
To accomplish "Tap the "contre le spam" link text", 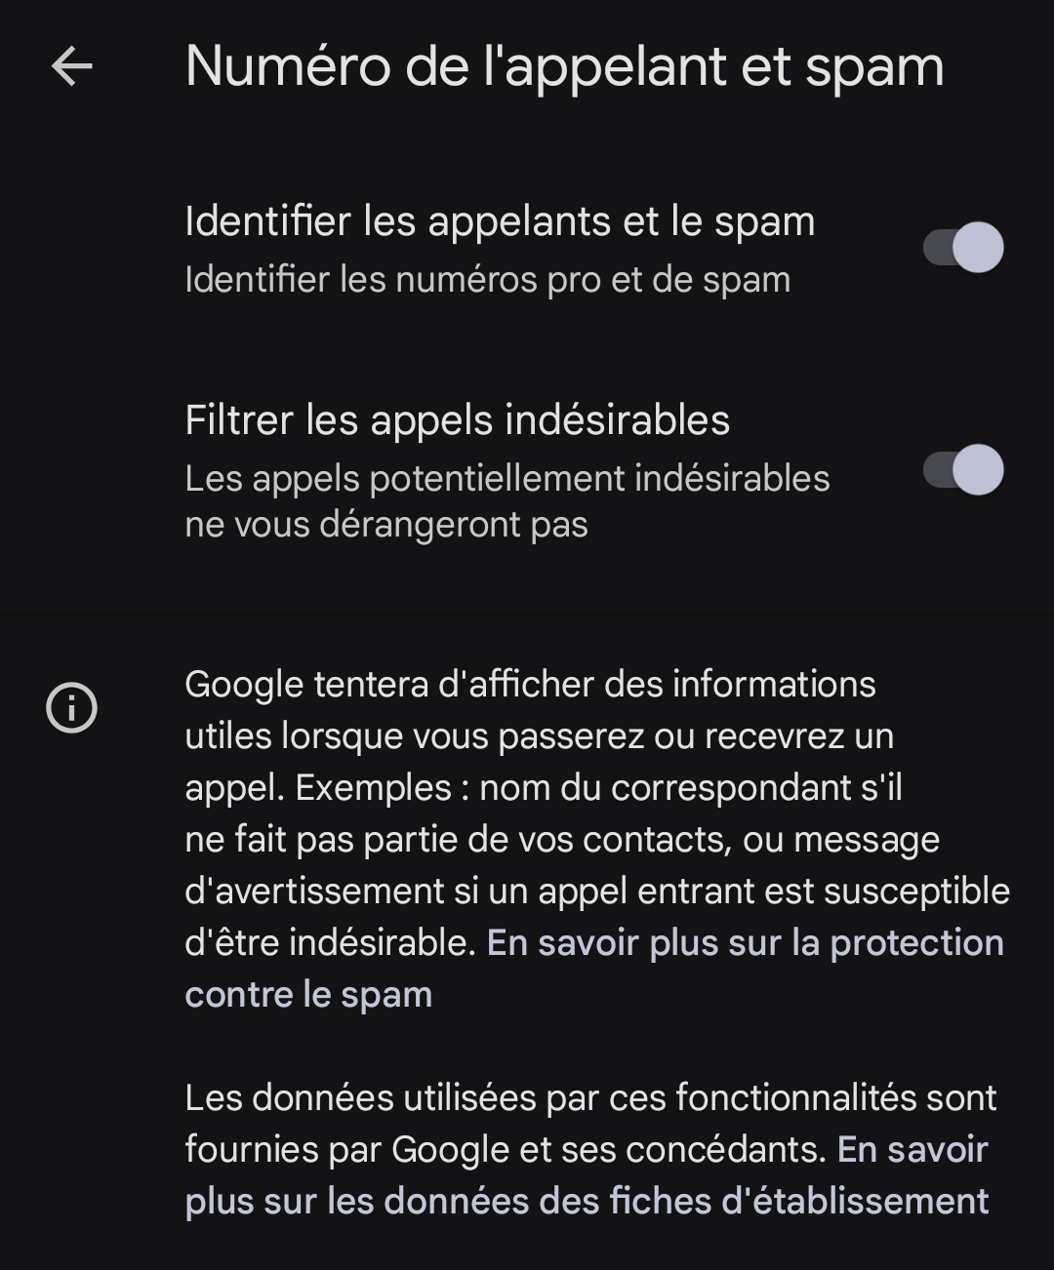I will tap(308, 995).
